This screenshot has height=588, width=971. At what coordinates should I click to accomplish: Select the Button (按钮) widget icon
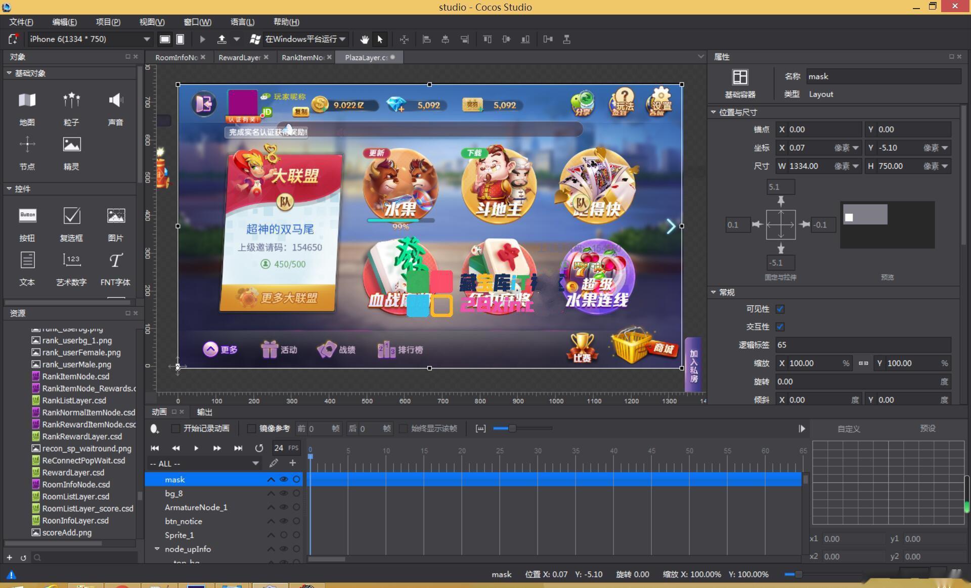(27, 216)
